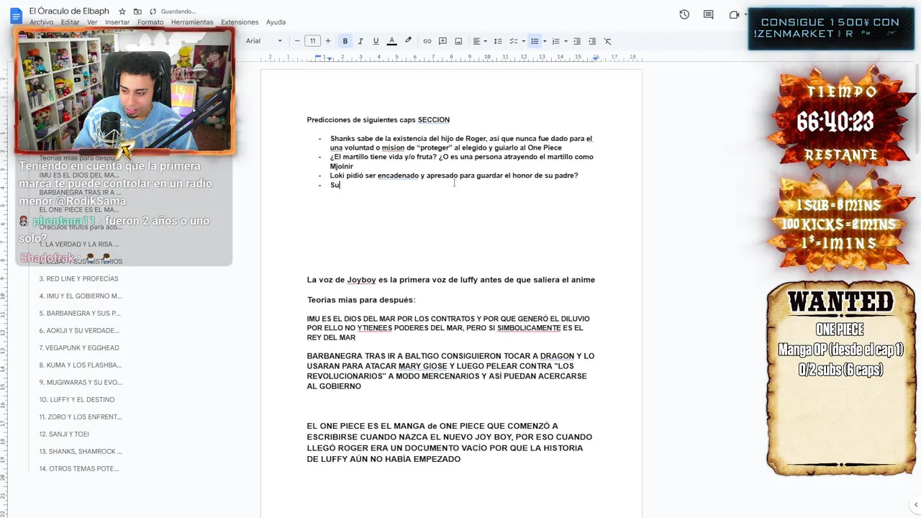
Task: Click the paragraph starting IMU ES EL DIOS DEL MAR
Action: coord(448,327)
